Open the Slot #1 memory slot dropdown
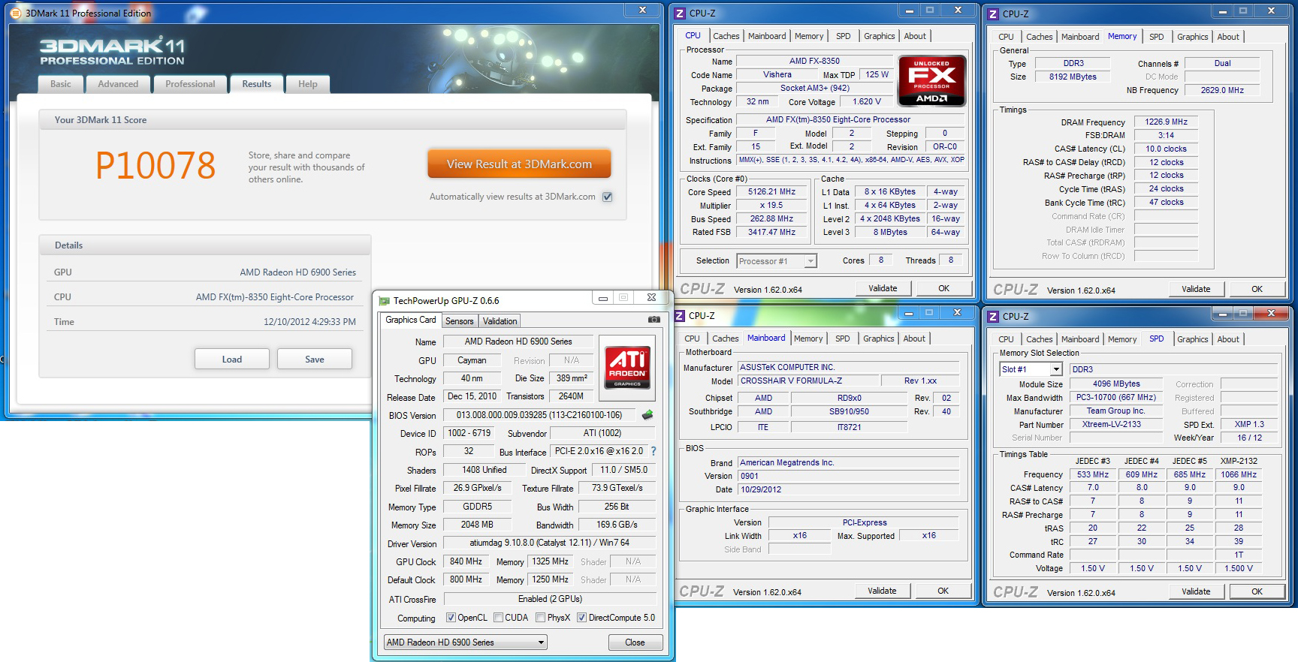 [1031, 369]
